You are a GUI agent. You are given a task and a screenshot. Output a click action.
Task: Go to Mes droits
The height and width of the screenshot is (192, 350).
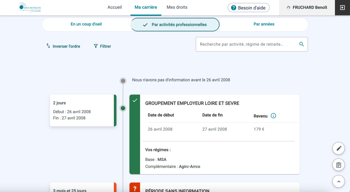(x=177, y=8)
